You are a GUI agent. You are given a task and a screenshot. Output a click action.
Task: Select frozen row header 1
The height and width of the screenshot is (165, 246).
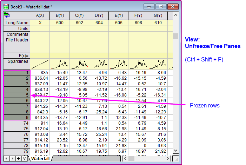tap(16, 73)
